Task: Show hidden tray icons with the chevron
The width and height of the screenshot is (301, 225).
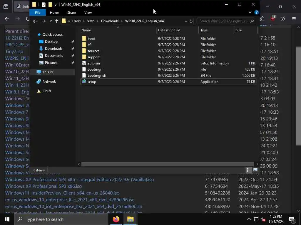Action: click(249, 219)
